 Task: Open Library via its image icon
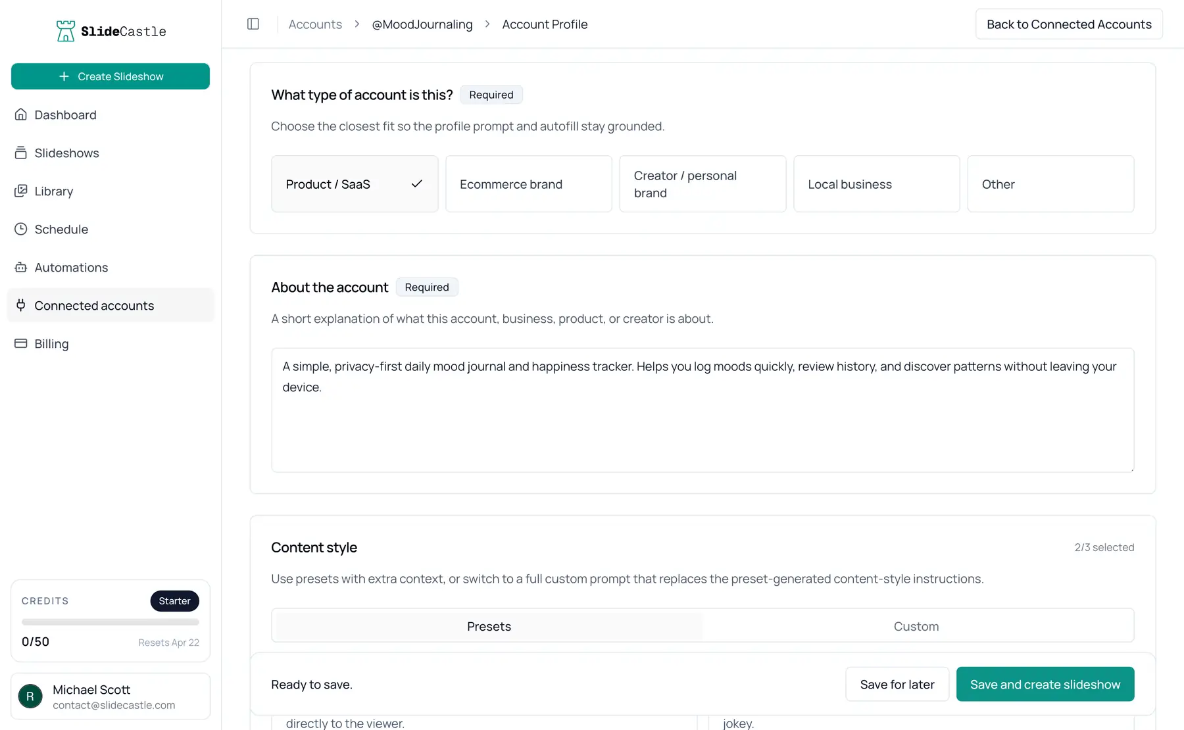pyautogui.click(x=21, y=191)
